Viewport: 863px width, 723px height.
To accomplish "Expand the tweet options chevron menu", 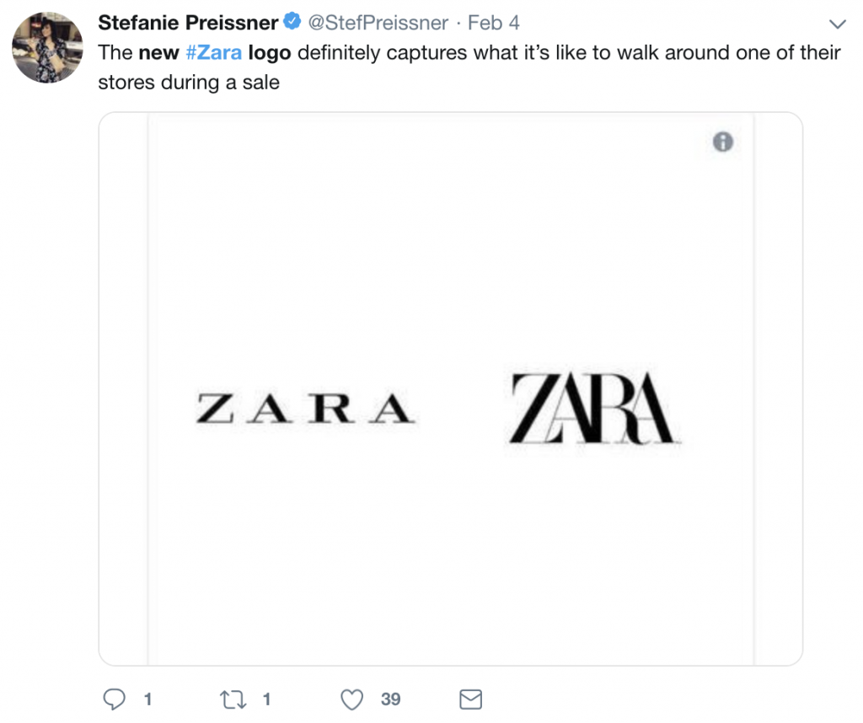I will pyautogui.click(x=837, y=23).
